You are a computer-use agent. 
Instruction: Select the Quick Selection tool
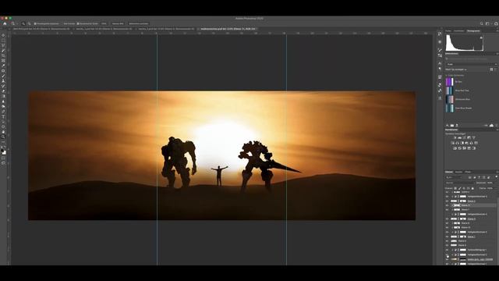pyautogui.click(x=3, y=50)
